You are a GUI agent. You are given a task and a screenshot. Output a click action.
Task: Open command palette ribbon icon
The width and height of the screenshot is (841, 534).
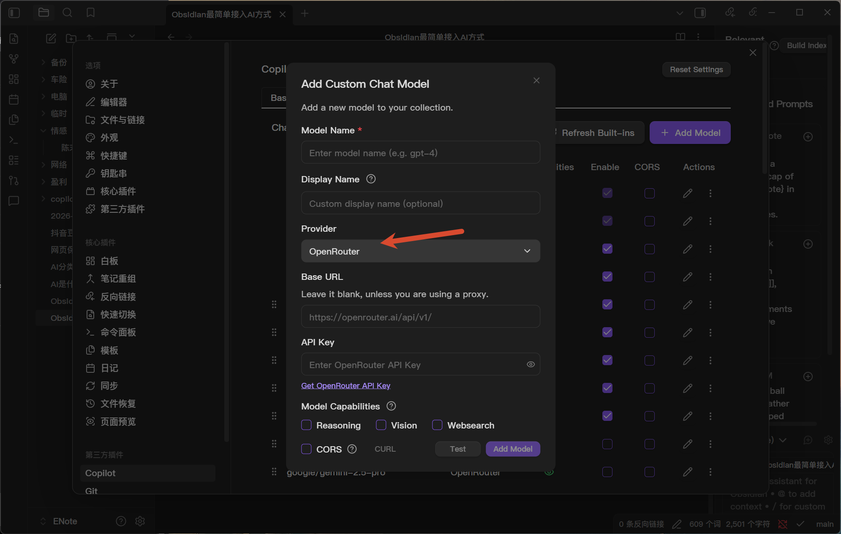(x=14, y=140)
